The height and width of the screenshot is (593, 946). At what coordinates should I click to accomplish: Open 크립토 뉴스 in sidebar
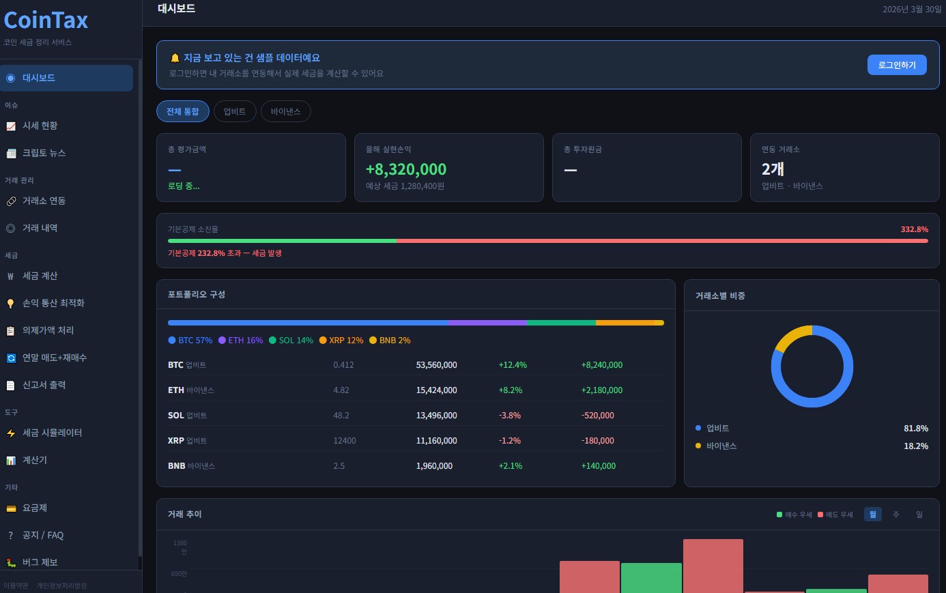67,153
